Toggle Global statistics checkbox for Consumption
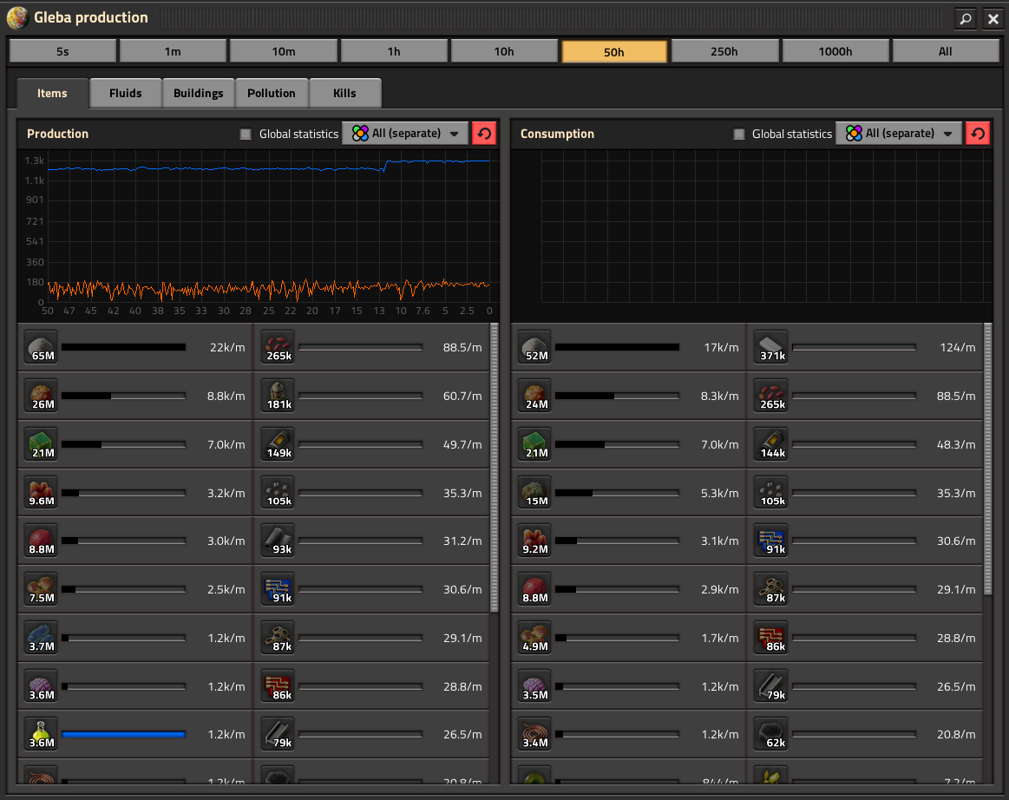 739,134
